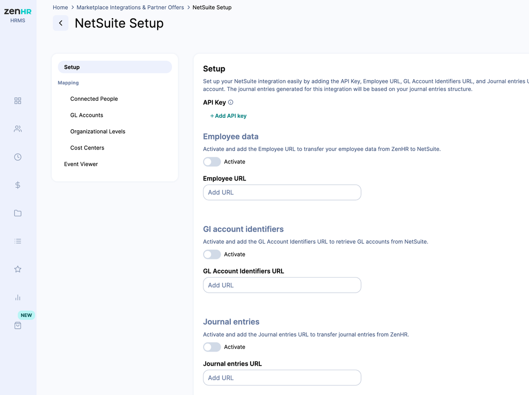Open the star icon in sidebar

coord(18,269)
